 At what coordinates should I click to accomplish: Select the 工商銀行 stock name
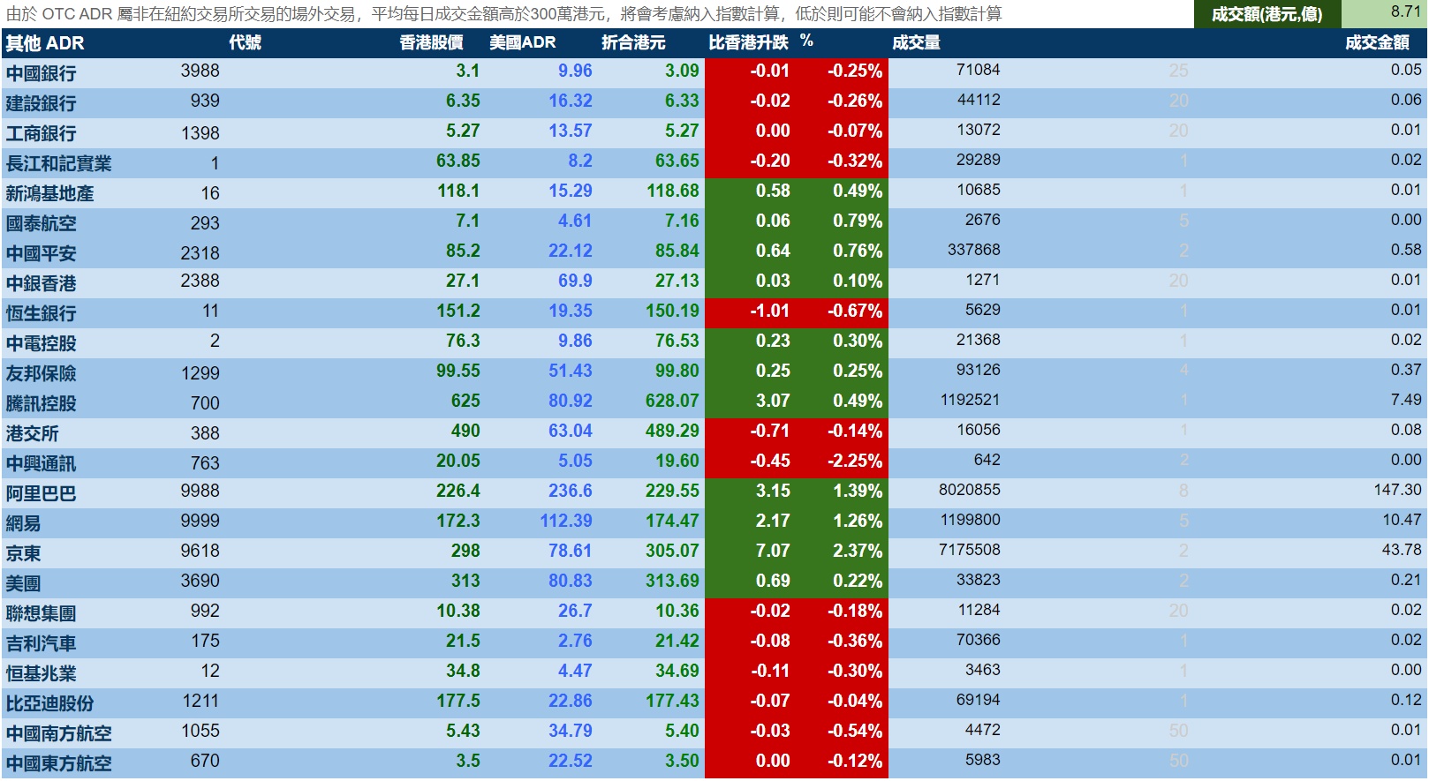coord(41,133)
